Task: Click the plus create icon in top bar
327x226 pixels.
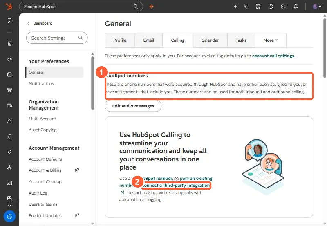Action: (235, 7)
